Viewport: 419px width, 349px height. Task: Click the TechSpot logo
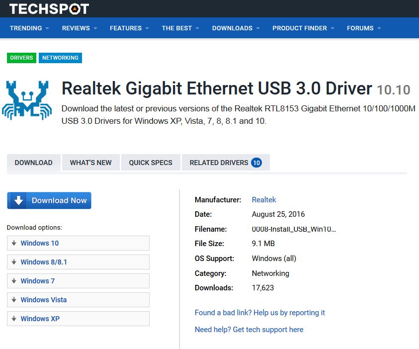(x=49, y=8)
